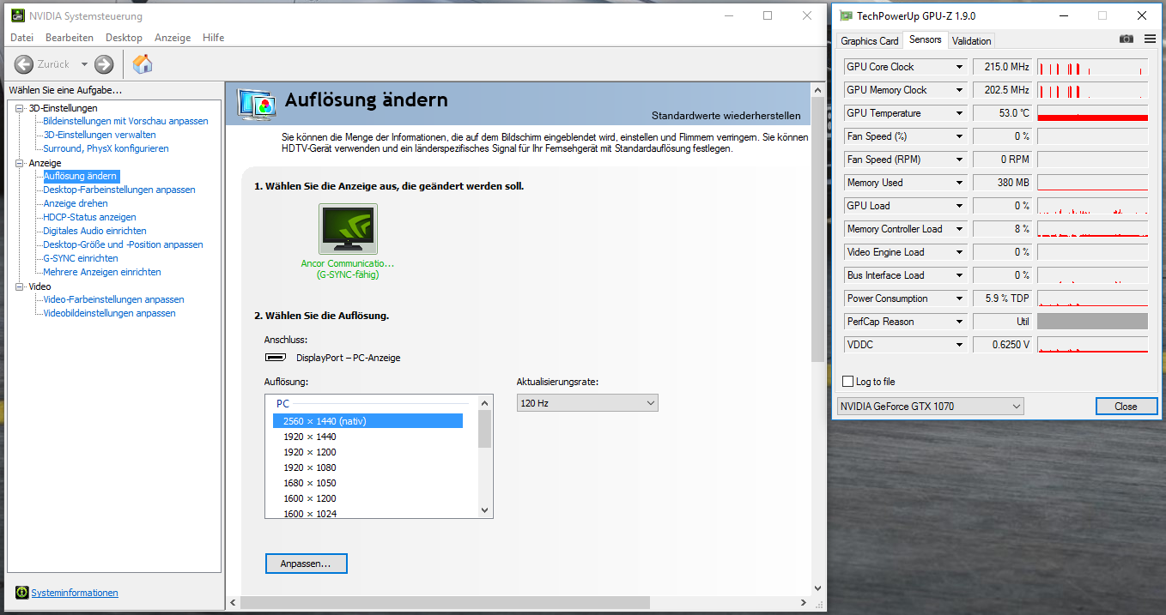The image size is (1166, 615).
Task: Open the Fan Speed (RPM) sensor dropdown
Action: (959, 160)
